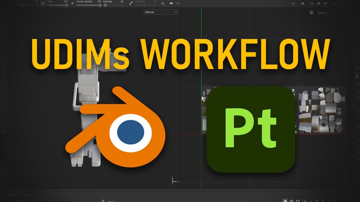360x202 pixels.
Task: Pause the engine computation
Action: click(303, 3)
